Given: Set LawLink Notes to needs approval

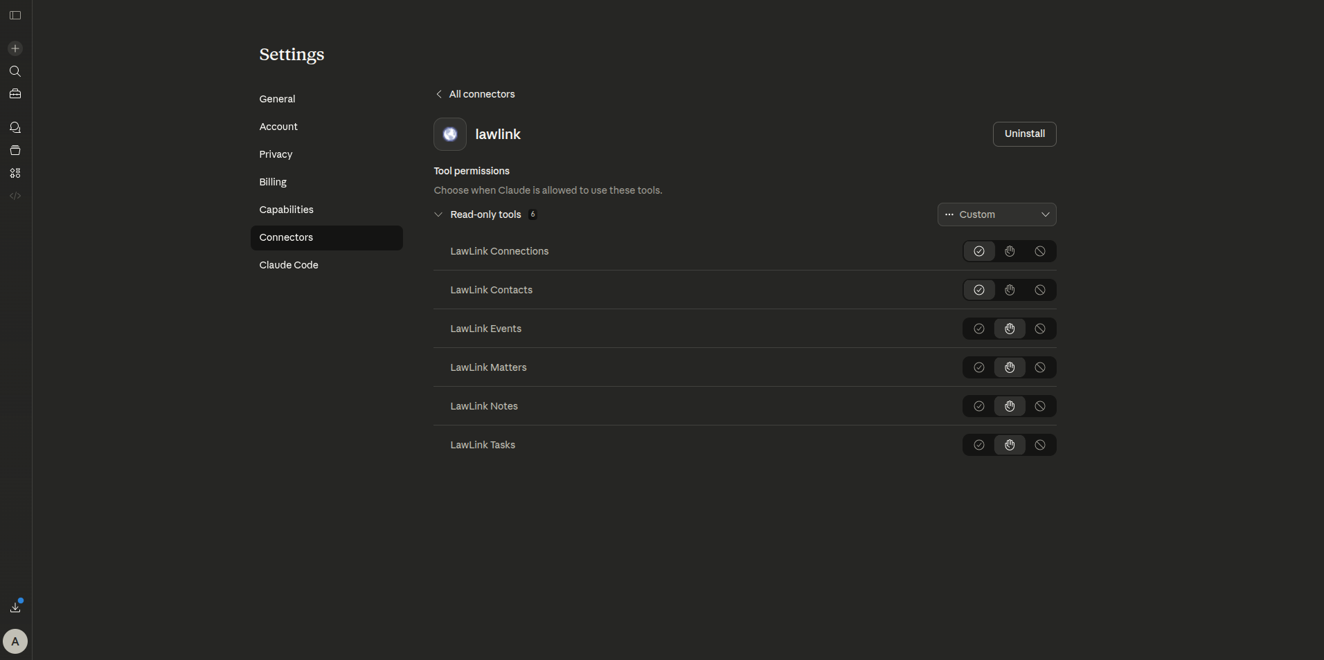Looking at the screenshot, I should coord(1010,406).
